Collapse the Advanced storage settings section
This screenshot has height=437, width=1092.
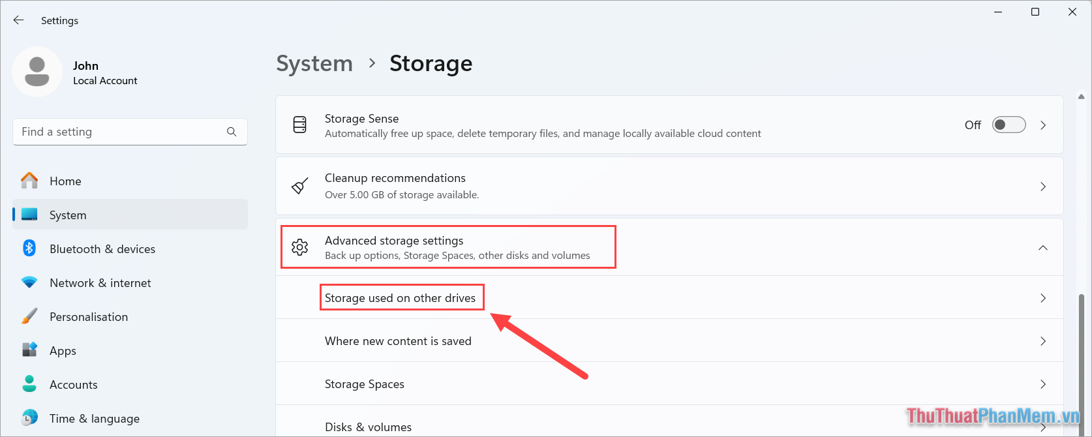(1043, 247)
